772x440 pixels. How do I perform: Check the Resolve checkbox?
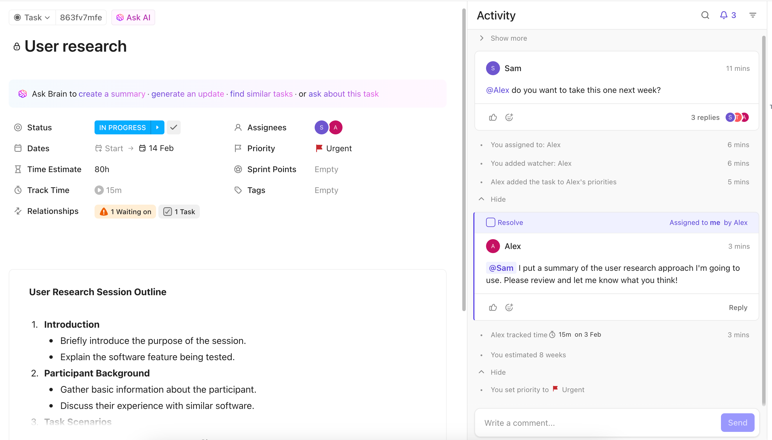490,222
